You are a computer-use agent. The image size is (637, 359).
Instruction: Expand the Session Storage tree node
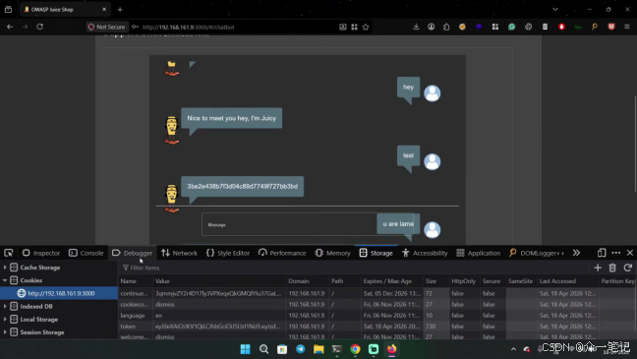tap(5, 332)
